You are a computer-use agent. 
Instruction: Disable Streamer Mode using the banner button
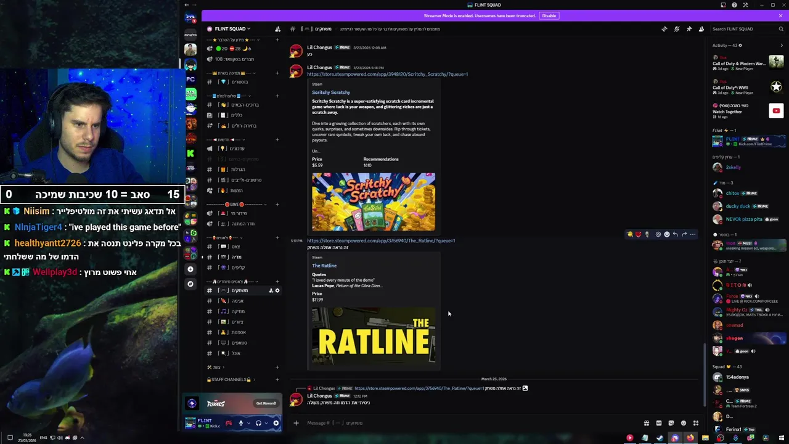[x=549, y=15]
